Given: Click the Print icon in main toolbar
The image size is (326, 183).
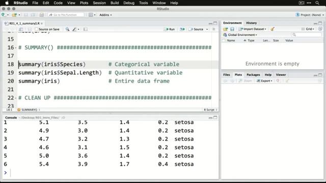Looking at the screenshot, I should click(42, 15).
